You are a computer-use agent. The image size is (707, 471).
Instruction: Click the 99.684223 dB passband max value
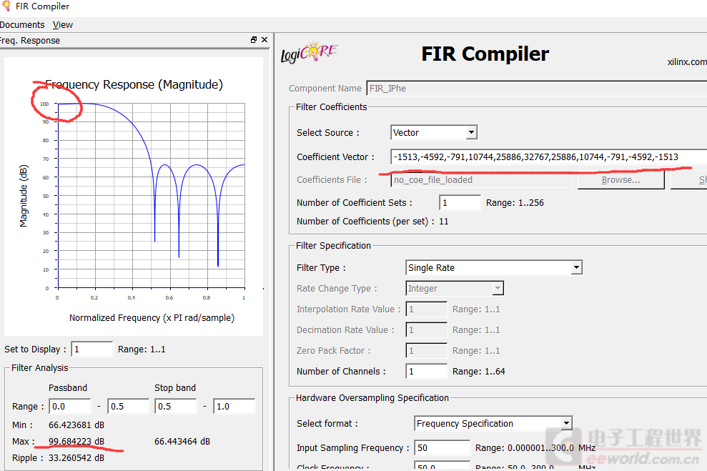click(76, 442)
